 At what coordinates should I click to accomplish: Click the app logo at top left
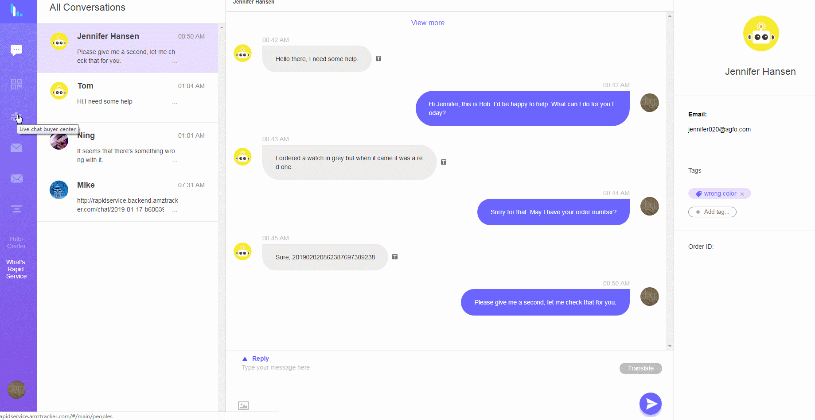click(x=18, y=11)
